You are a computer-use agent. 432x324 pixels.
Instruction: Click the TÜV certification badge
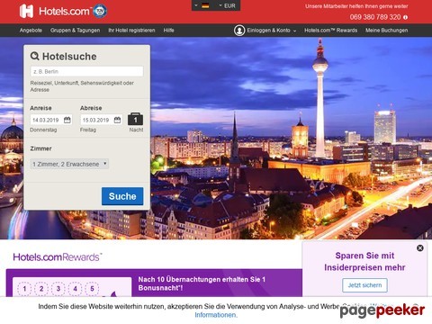100,11
